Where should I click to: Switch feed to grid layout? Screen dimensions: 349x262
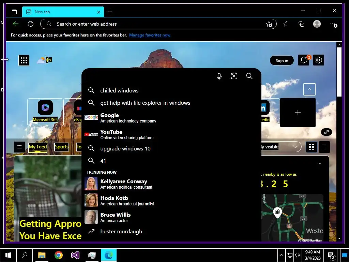(x=312, y=147)
